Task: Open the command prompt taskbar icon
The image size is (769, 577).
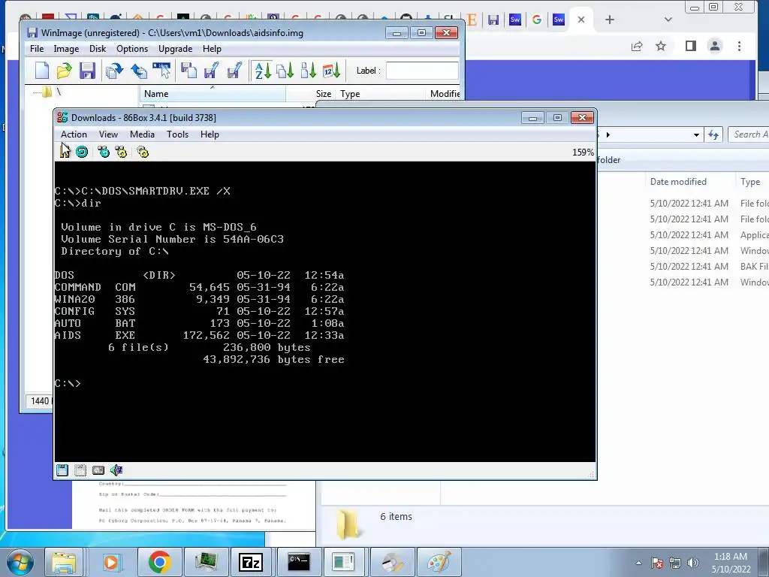Action: click(x=299, y=562)
